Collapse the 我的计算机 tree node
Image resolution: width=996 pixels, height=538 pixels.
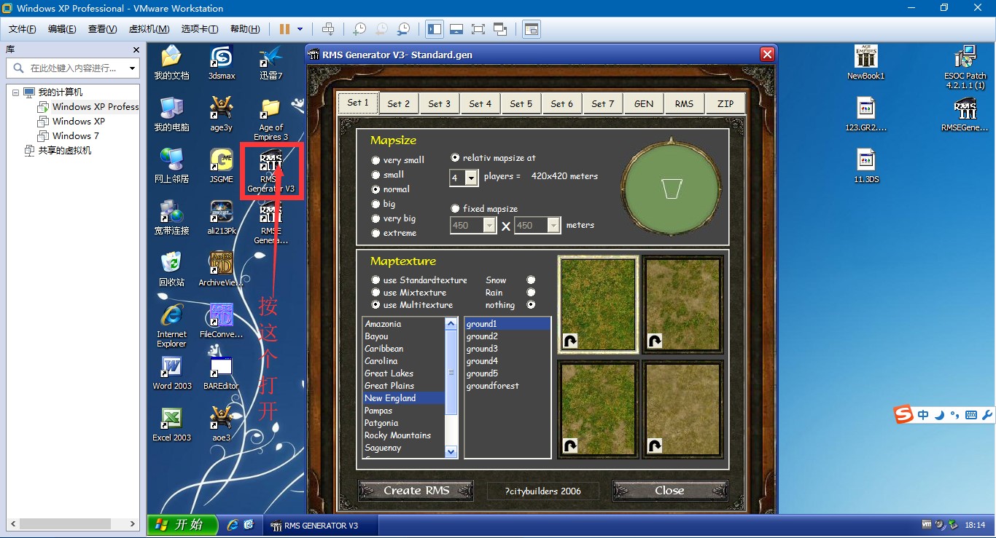point(16,92)
